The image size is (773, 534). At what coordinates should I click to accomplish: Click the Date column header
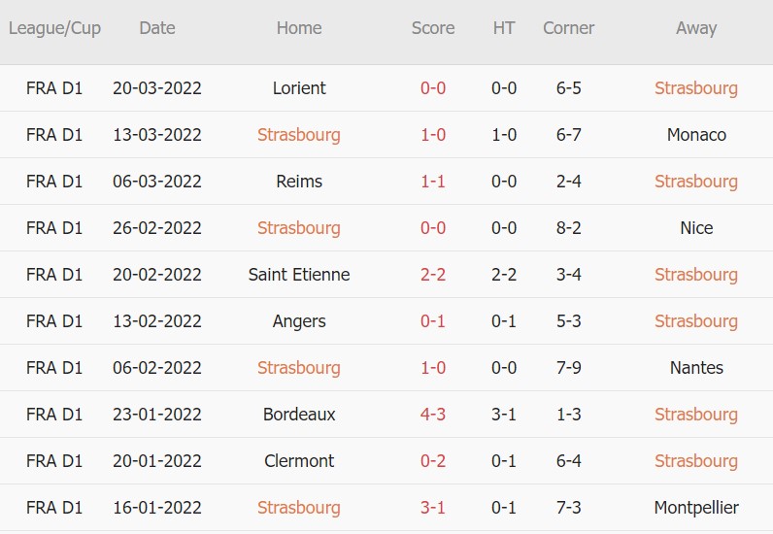156,28
